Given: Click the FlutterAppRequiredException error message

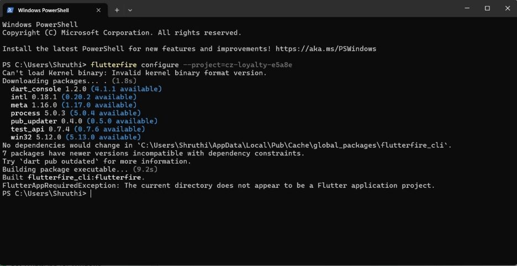Looking at the screenshot, I should (x=218, y=186).
